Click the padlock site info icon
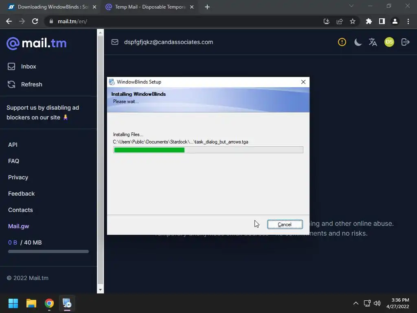Image resolution: width=417 pixels, height=313 pixels. 51,21
